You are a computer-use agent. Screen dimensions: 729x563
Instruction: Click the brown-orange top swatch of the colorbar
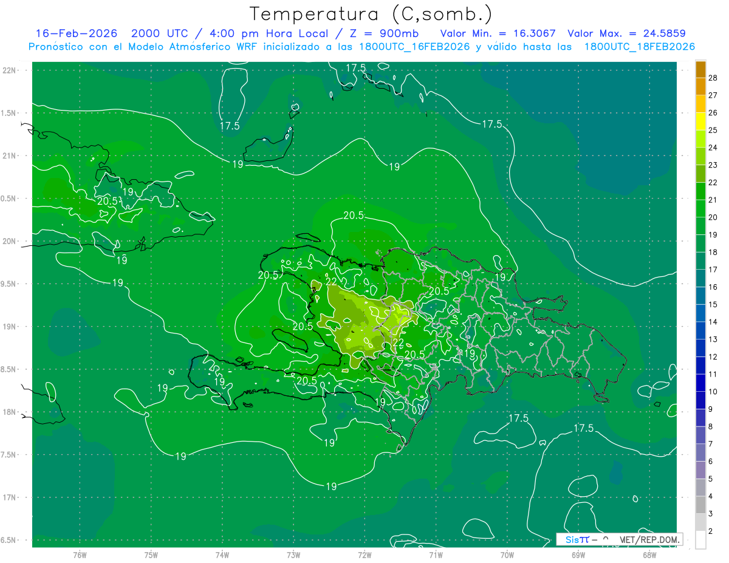coord(700,69)
